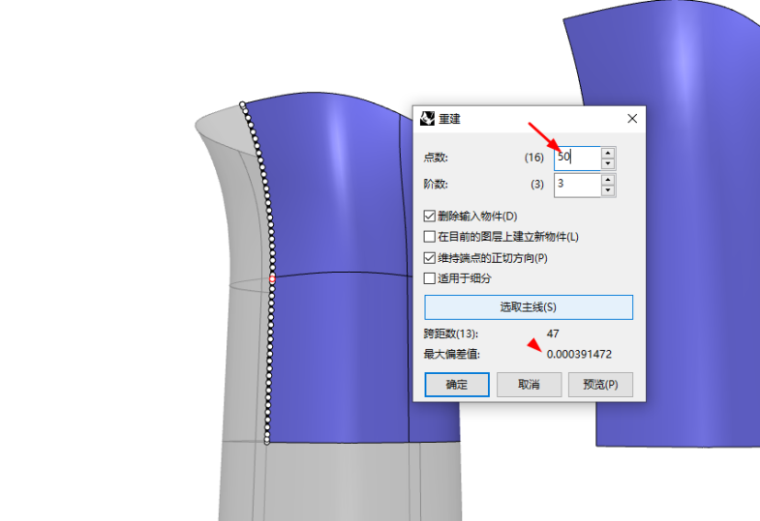
Task: Decrease 点数 with down spinner arrow
Action: pos(608,163)
